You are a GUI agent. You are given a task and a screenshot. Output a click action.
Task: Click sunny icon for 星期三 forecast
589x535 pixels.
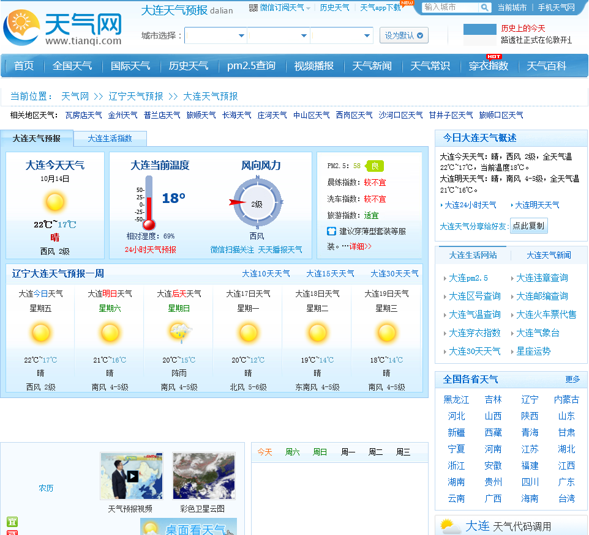pos(386,333)
